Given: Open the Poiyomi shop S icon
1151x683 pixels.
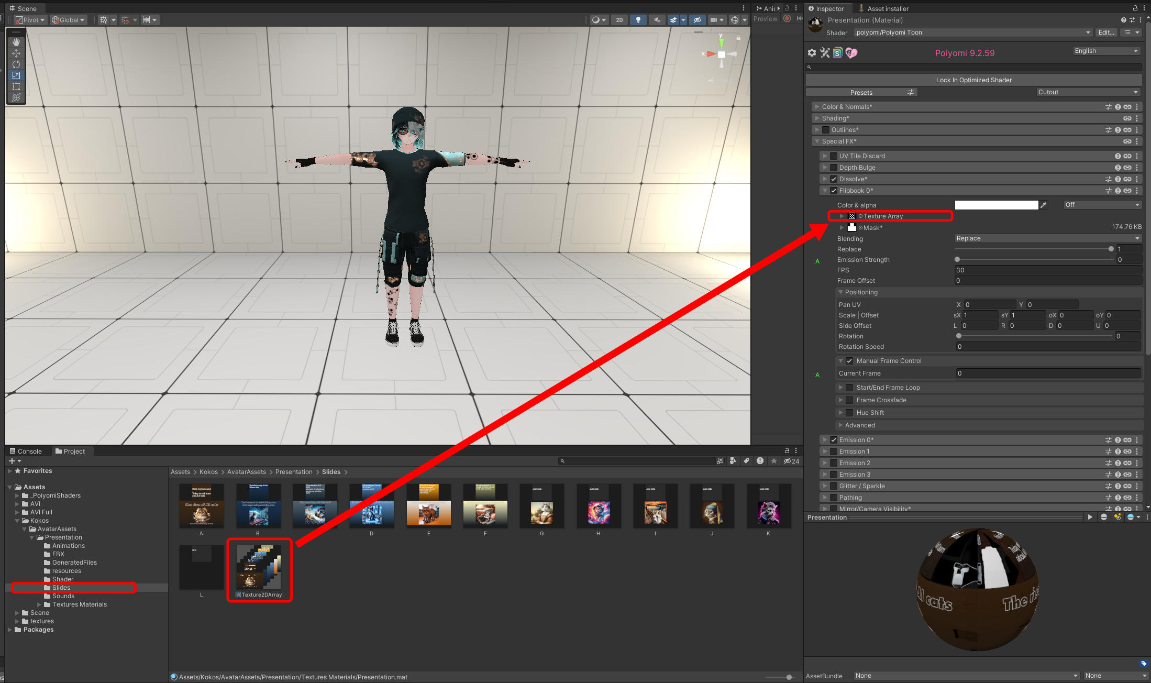Looking at the screenshot, I should click(x=838, y=53).
